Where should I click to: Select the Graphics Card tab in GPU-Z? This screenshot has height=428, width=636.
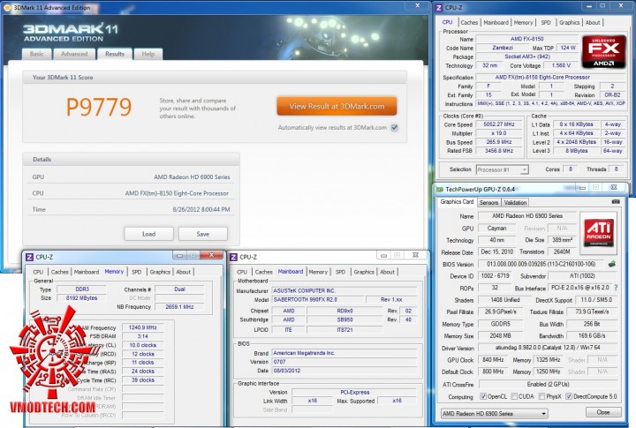pos(457,202)
